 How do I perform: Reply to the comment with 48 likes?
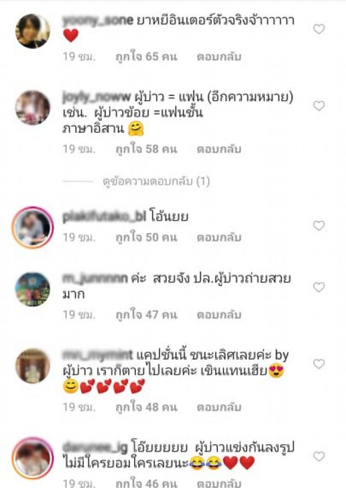(x=219, y=407)
